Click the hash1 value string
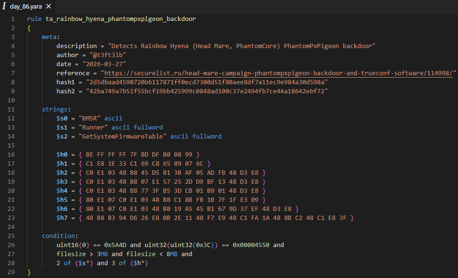Screen dimensions: 458x278 [207, 82]
